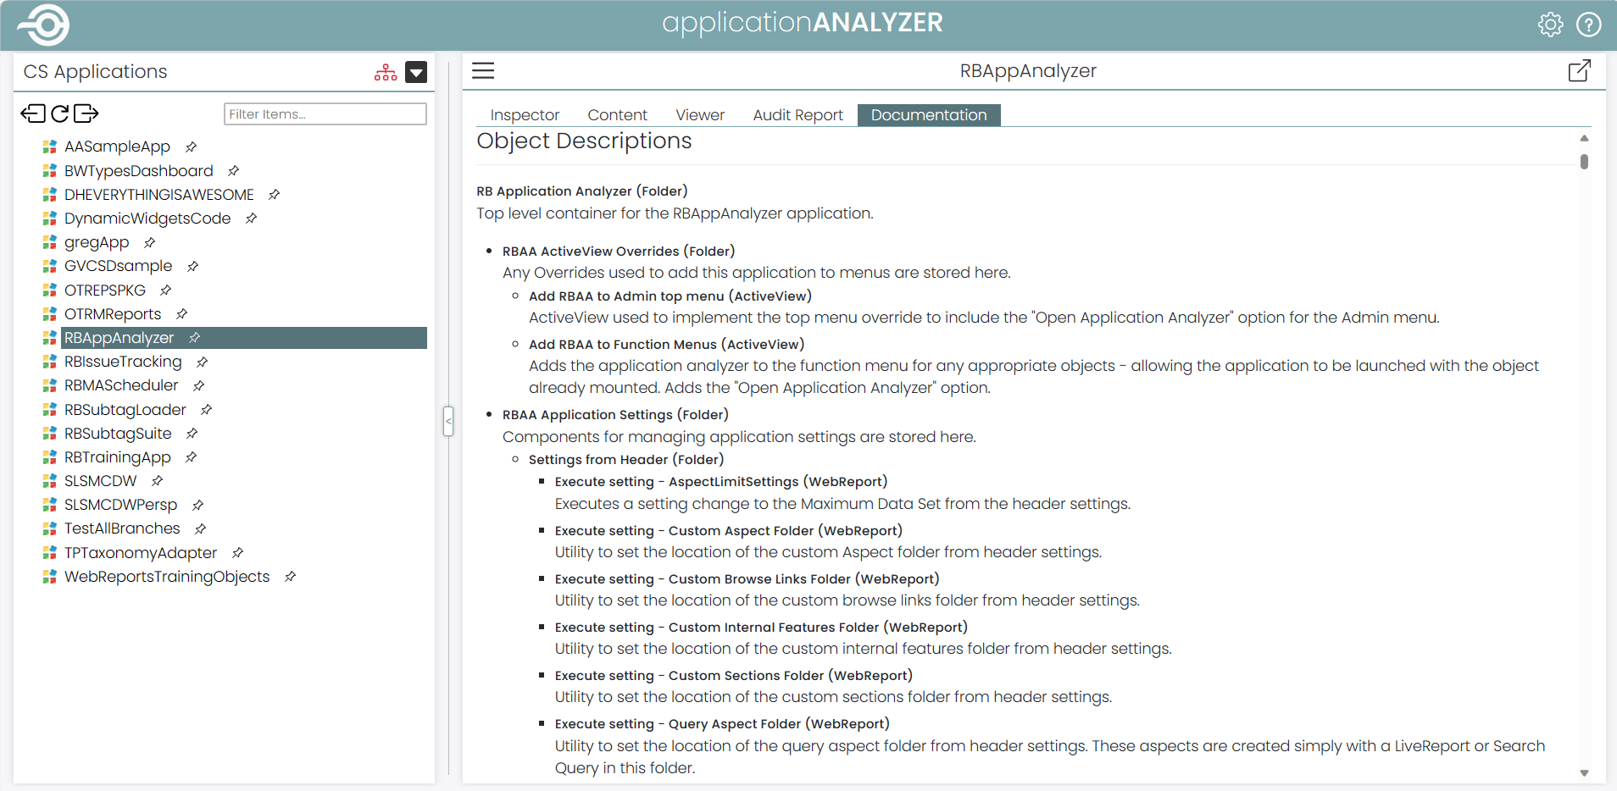This screenshot has width=1617, height=791.
Task: Open RBAppAnalyzer in new window icon
Action: [x=1579, y=70]
